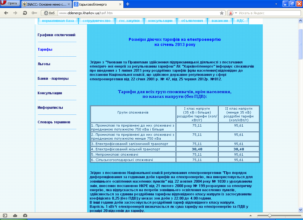
Task: Open the Тарифы sidebar link
Action: tap(45, 50)
